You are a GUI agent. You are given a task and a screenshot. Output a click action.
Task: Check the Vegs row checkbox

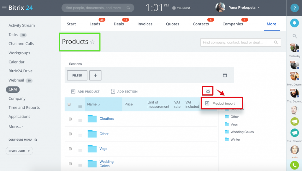point(70,149)
